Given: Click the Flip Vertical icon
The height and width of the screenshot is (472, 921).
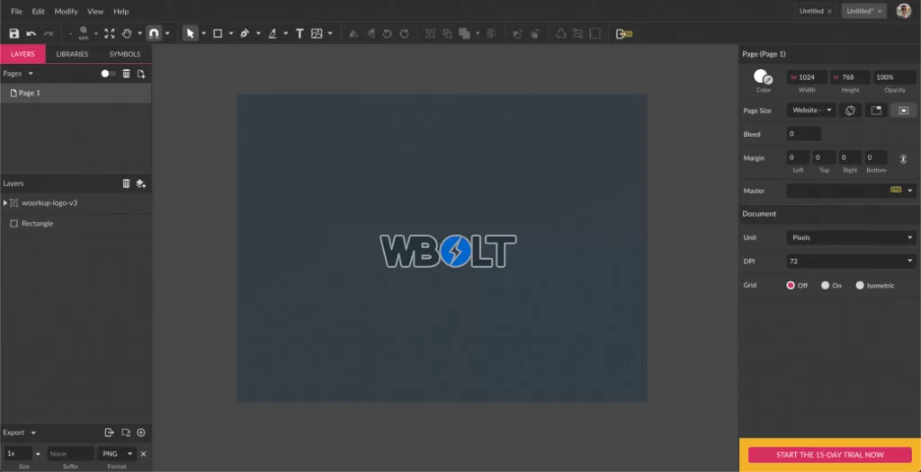Looking at the screenshot, I should coord(371,33).
